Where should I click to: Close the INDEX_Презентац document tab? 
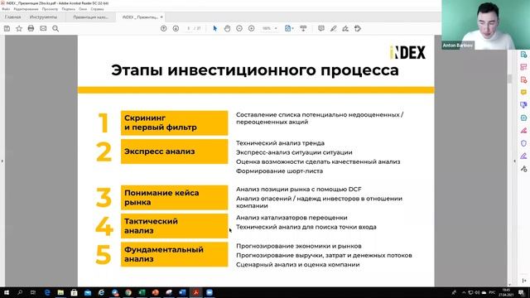tap(161, 17)
